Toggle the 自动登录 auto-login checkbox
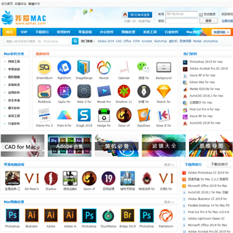Viewport: 233px width, 233px height. pyautogui.click(x=201, y=15)
